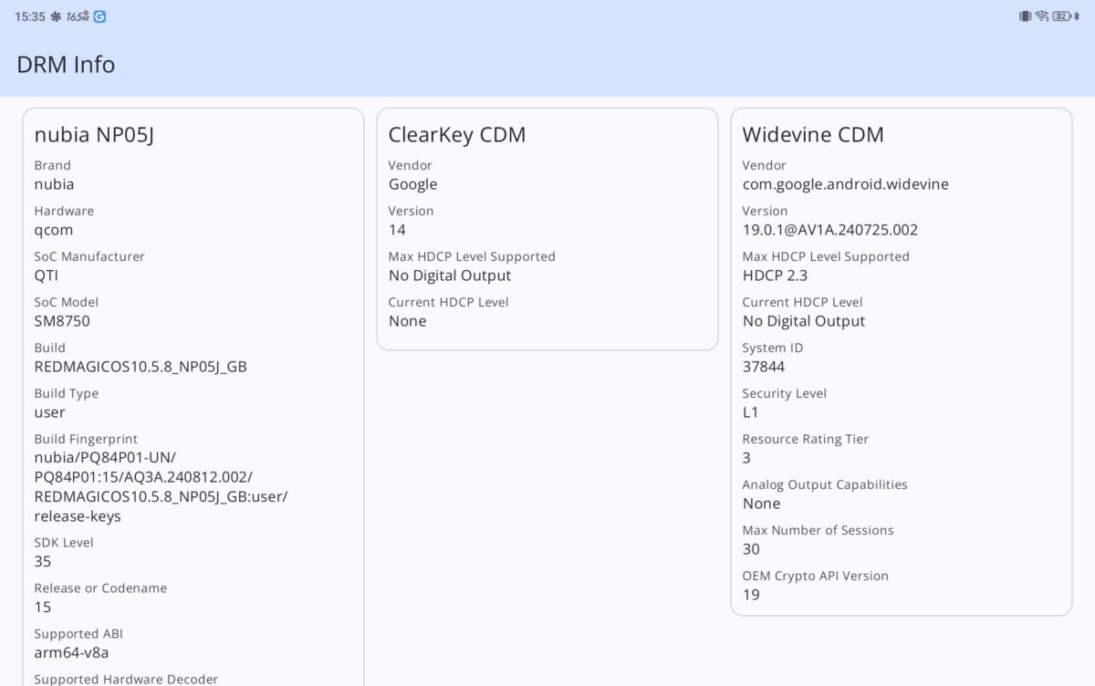Screen dimensions: 1095x686
Task: Click the Release or Codename label
Action: pos(100,588)
